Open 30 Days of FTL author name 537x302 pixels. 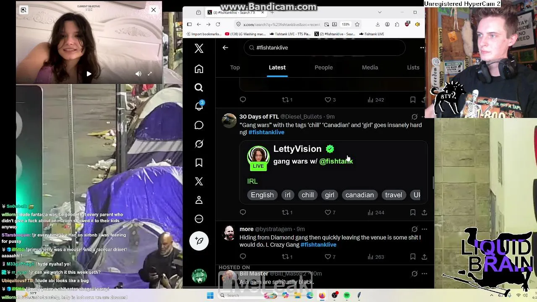(259, 117)
